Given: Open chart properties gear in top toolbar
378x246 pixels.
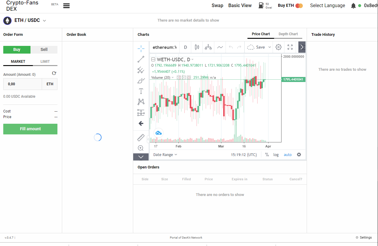Looking at the screenshot, I should tap(278, 47).
